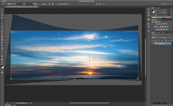Select the Crop tool in the toolbox
The height and width of the screenshot is (106, 173).
tap(2, 21)
